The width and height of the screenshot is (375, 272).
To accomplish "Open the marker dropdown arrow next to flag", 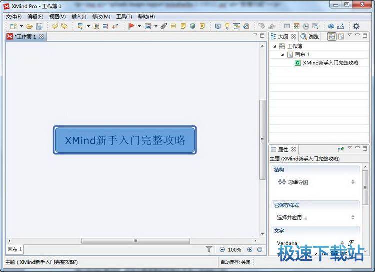I will [x=139, y=26].
